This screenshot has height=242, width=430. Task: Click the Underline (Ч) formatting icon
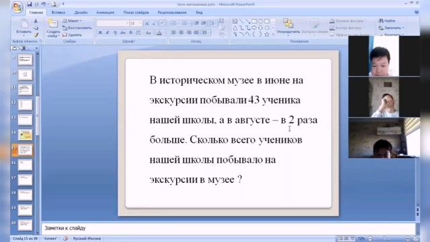[115, 33]
